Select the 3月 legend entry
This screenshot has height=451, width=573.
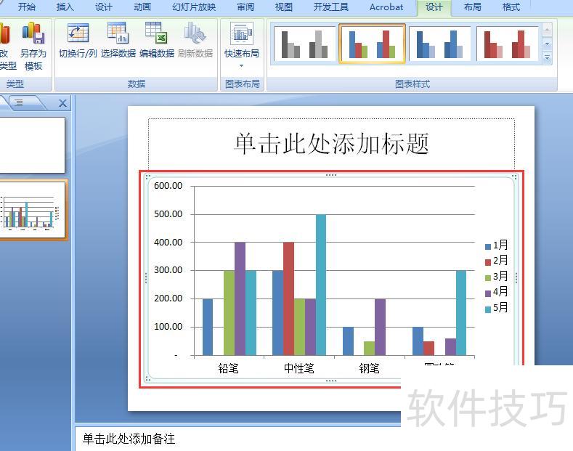[496, 276]
